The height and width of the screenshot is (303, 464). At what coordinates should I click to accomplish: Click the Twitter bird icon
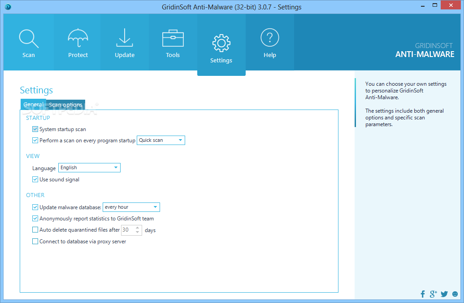(x=444, y=294)
